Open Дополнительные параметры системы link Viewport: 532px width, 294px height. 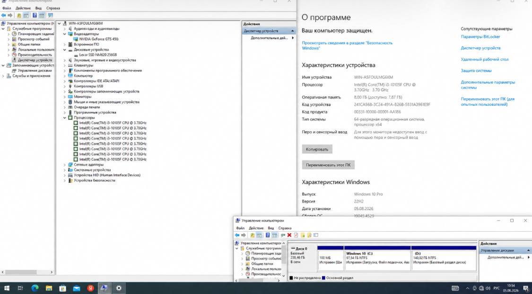[488, 84]
